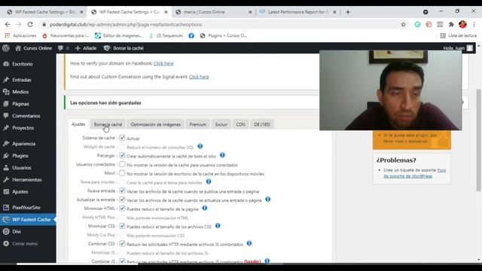Click info icon beside Minimizar CSS
Image resolution: width=482 pixels, height=271 pixels.
[x=218, y=226]
